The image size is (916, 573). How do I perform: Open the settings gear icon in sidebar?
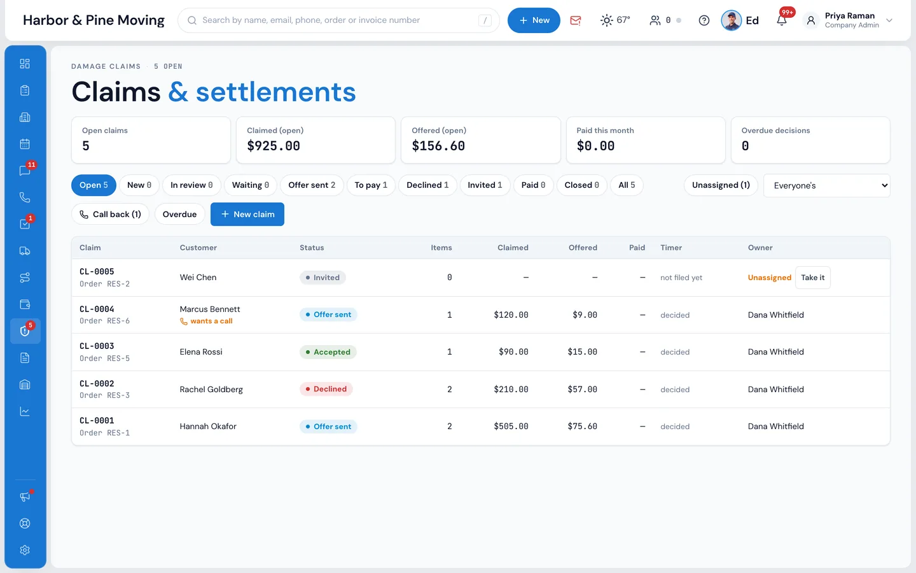click(x=25, y=550)
